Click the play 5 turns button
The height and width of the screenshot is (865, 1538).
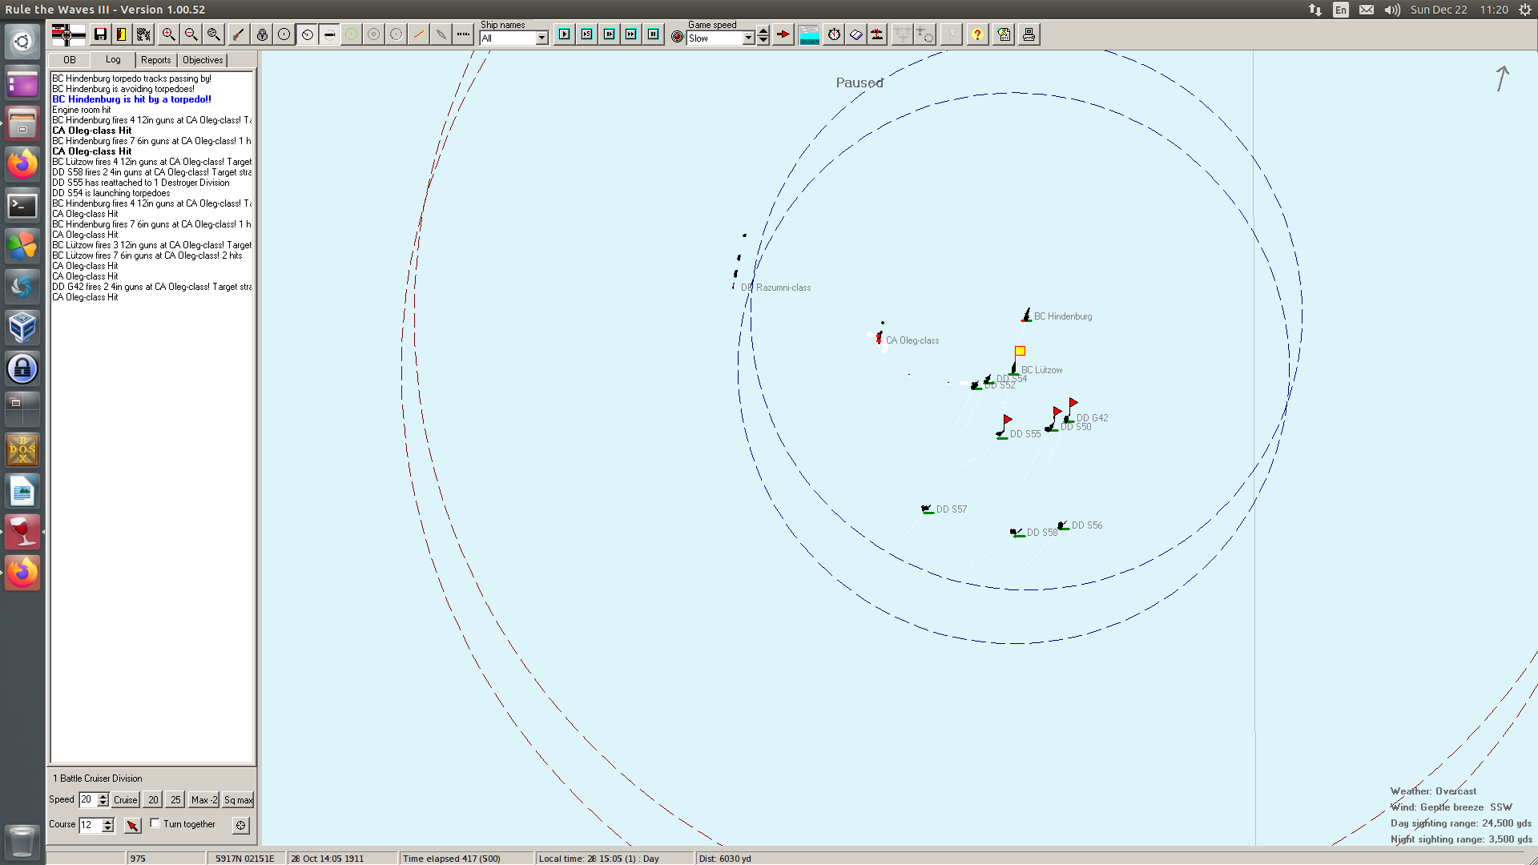point(587,34)
